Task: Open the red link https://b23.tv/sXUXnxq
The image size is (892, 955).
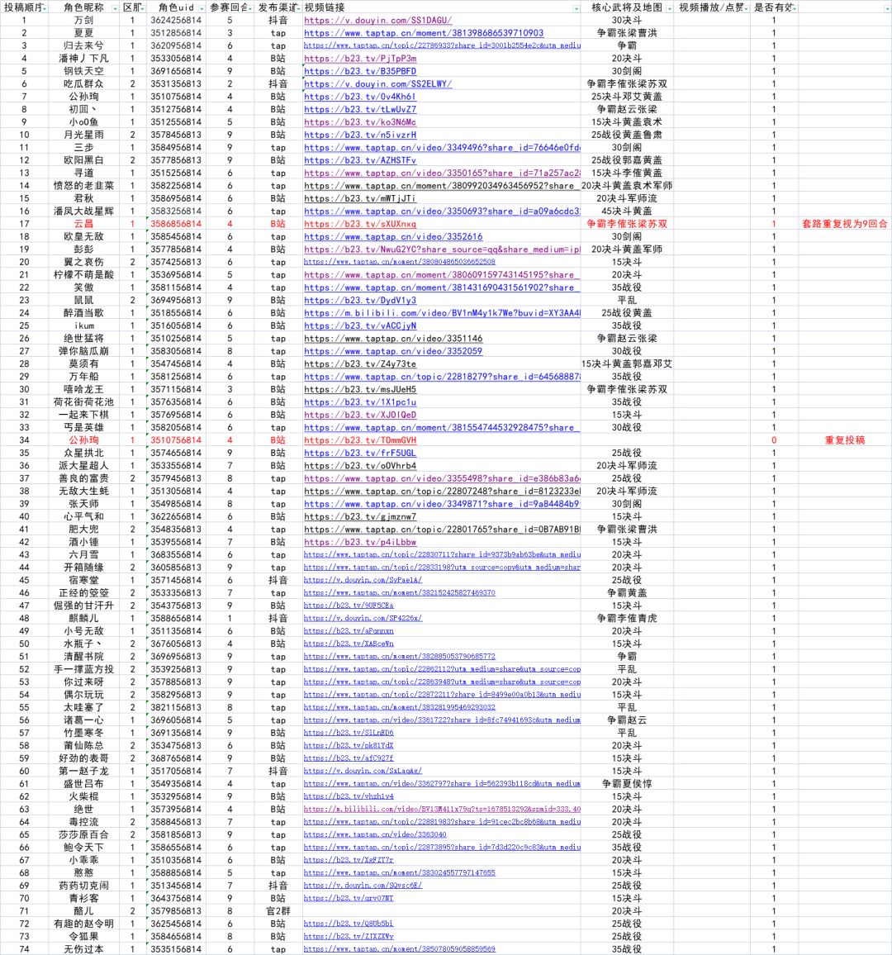Action: (x=360, y=224)
